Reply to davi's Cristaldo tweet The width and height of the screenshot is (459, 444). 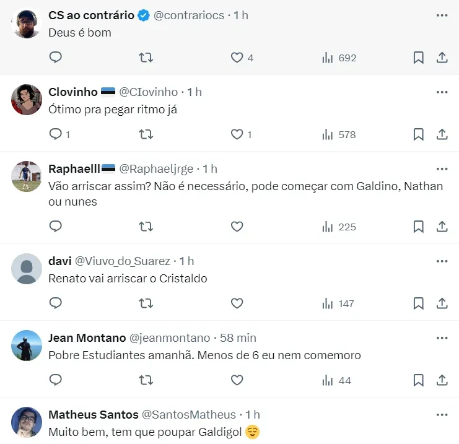[x=56, y=303]
